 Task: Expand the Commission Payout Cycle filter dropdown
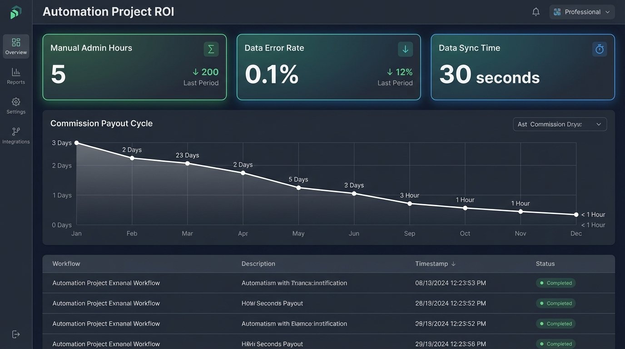[x=560, y=124]
